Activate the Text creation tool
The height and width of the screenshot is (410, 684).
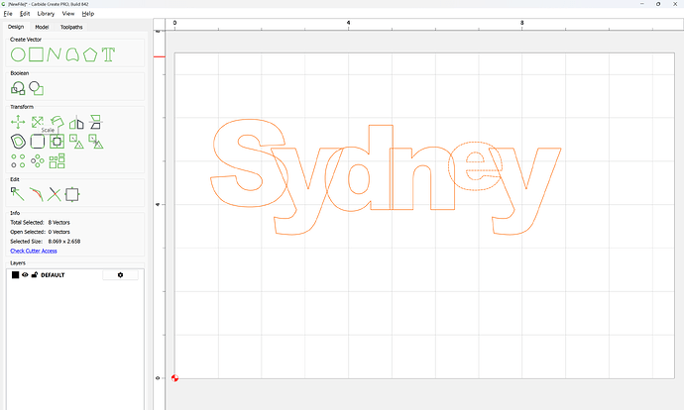coord(109,53)
